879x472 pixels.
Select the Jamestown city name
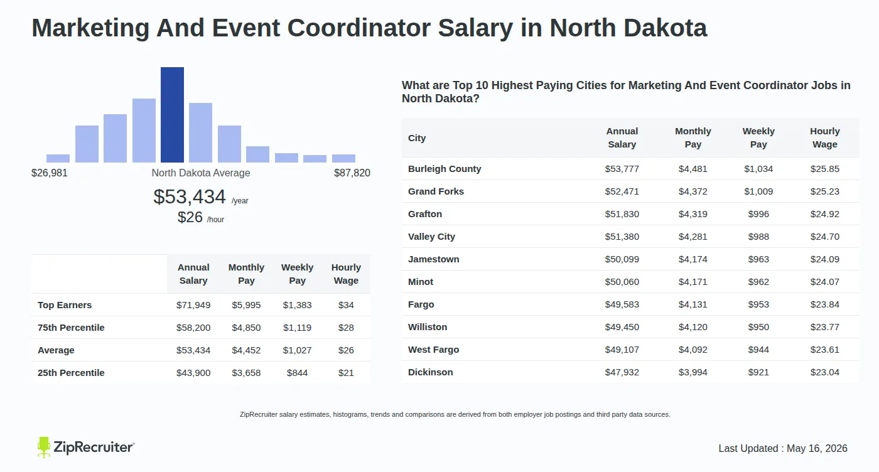tap(433, 259)
